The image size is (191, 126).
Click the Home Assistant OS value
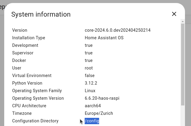(x=104, y=38)
